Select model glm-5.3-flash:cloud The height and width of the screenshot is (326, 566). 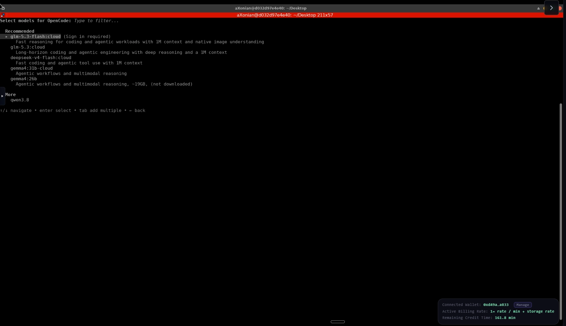35,37
